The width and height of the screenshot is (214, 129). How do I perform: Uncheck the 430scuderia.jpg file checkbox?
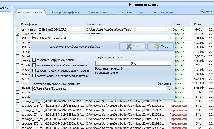click(x=18, y=34)
